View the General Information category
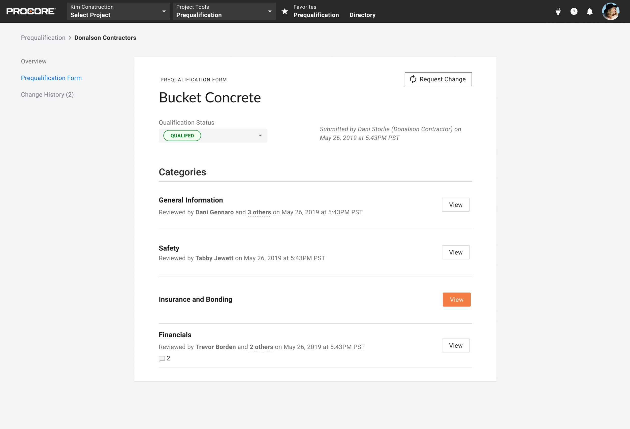 point(455,205)
